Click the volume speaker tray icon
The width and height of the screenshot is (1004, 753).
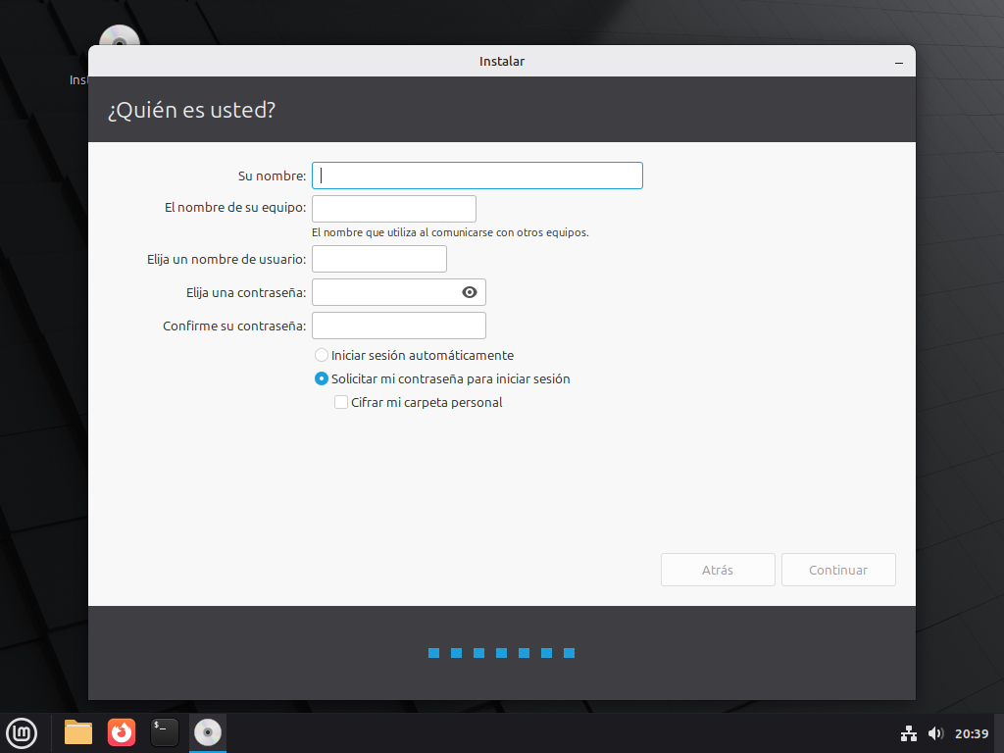935,733
